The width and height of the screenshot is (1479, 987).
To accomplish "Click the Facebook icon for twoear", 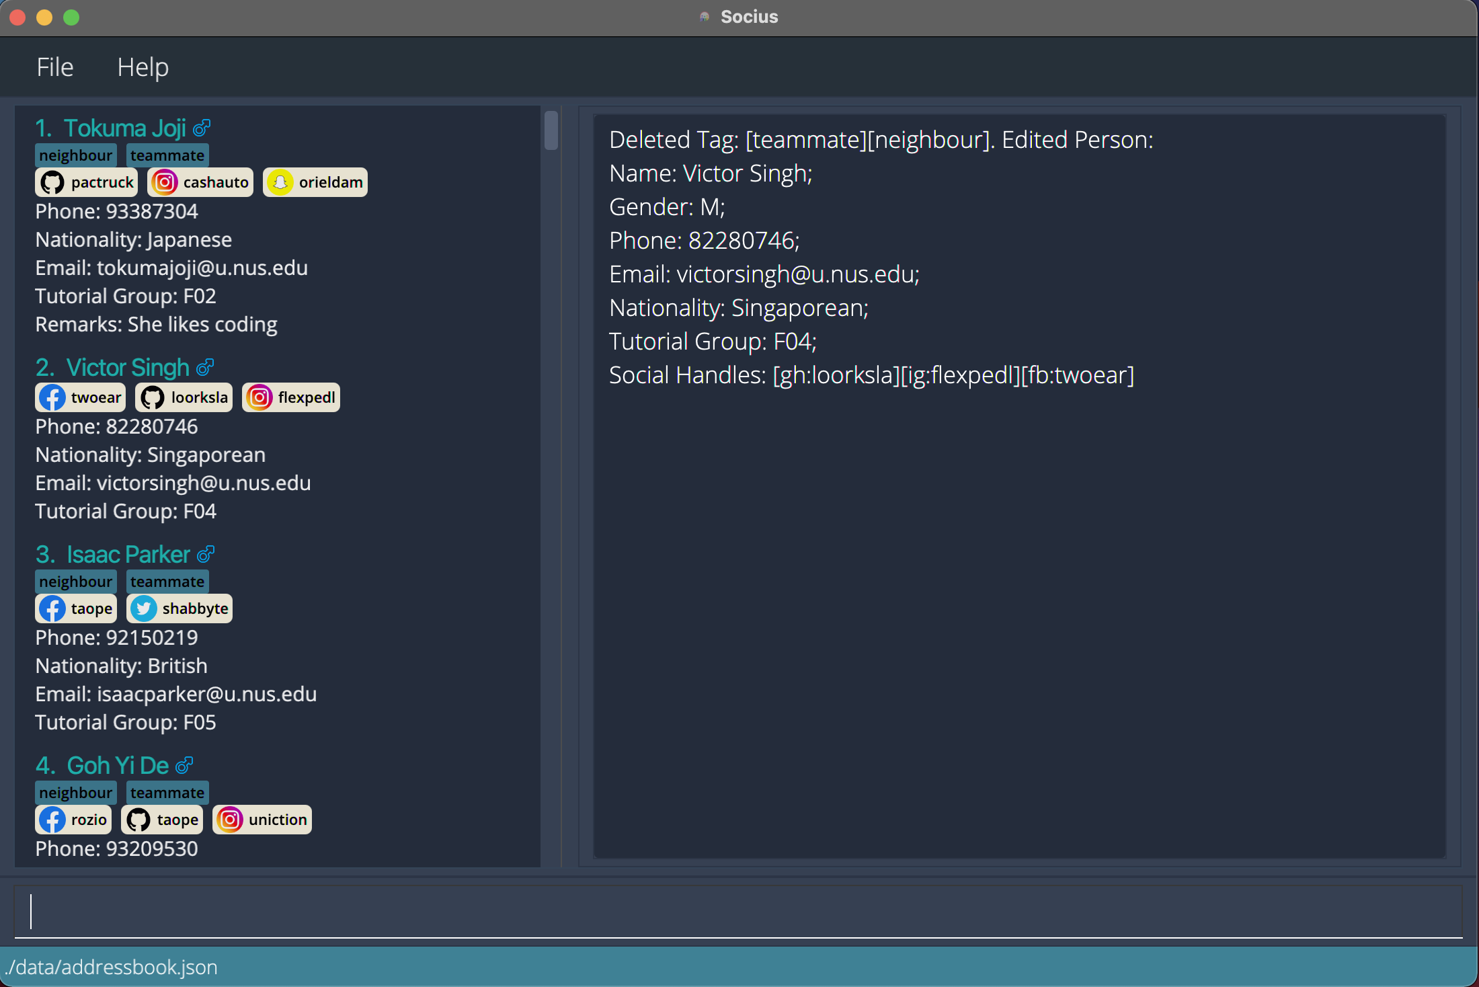I will click(52, 397).
